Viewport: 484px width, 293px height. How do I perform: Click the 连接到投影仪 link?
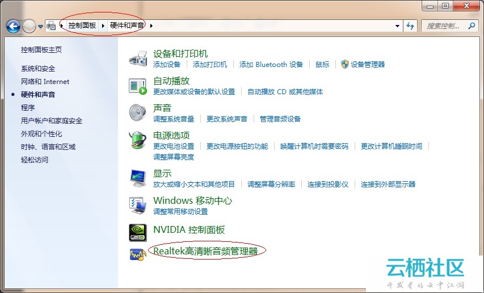tap(328, 185)
